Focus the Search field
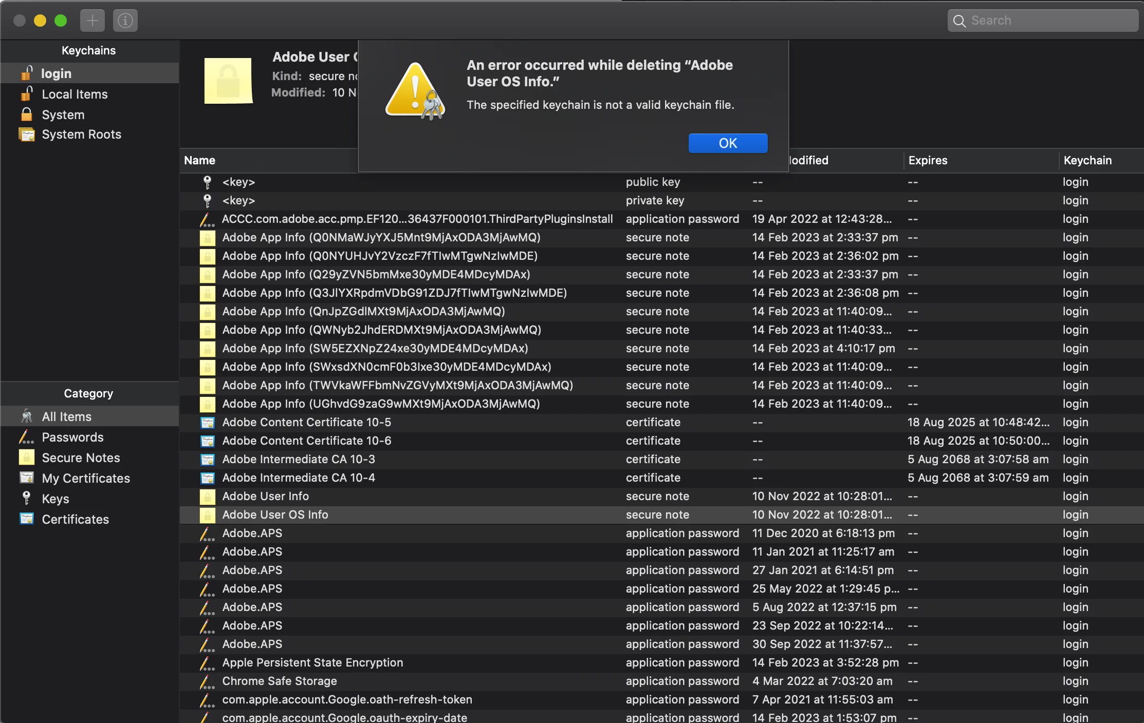 pos(1048,21)
